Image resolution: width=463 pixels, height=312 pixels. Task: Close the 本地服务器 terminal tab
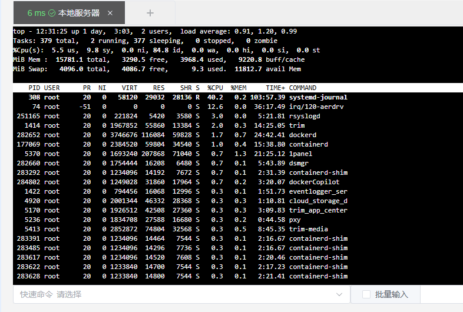coord(110,13)
